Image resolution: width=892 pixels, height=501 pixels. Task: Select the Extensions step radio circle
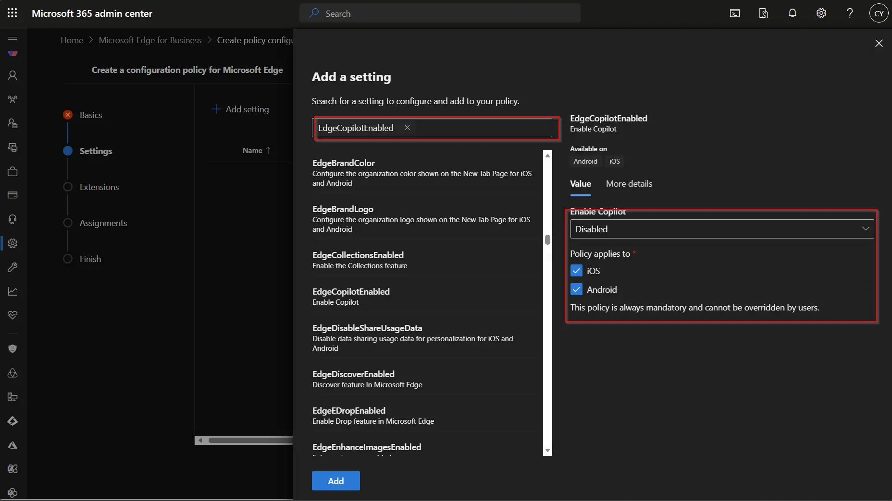68,187
